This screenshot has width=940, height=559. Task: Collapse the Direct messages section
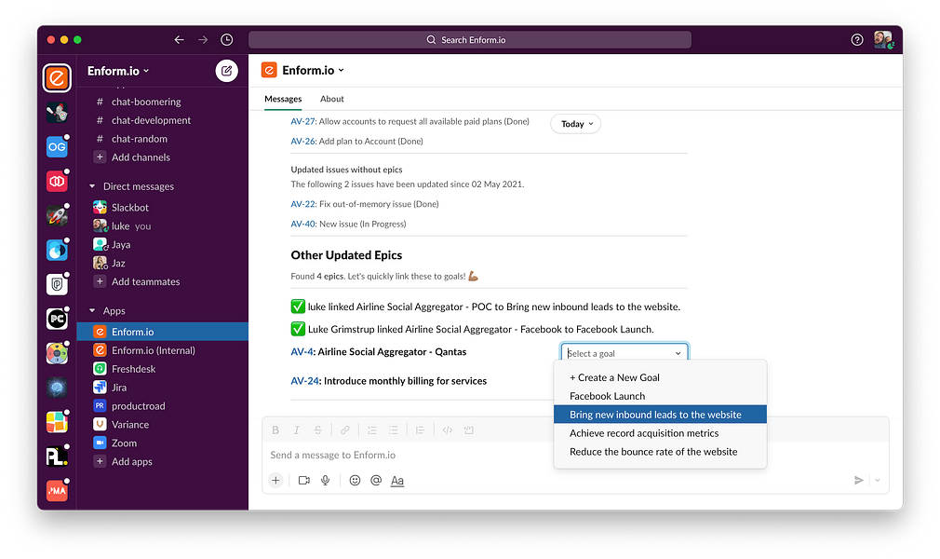tap(92, 186)
